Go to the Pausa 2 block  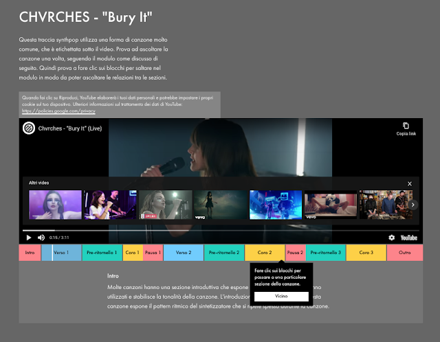(296, 253)
